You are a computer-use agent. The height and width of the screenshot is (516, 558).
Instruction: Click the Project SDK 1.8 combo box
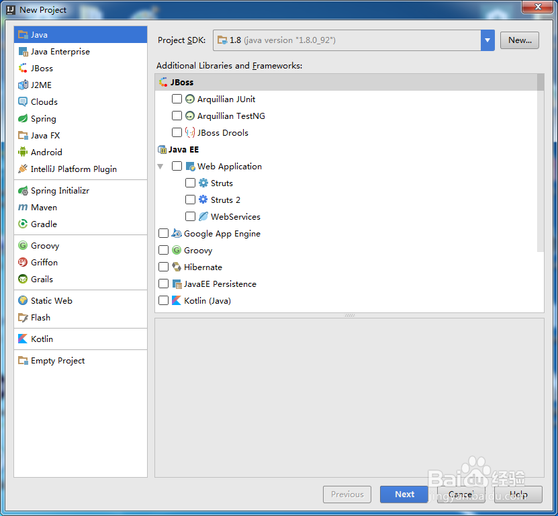354,40
